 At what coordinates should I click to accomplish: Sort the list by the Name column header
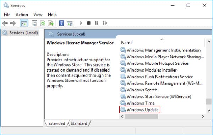coord(162,43)
